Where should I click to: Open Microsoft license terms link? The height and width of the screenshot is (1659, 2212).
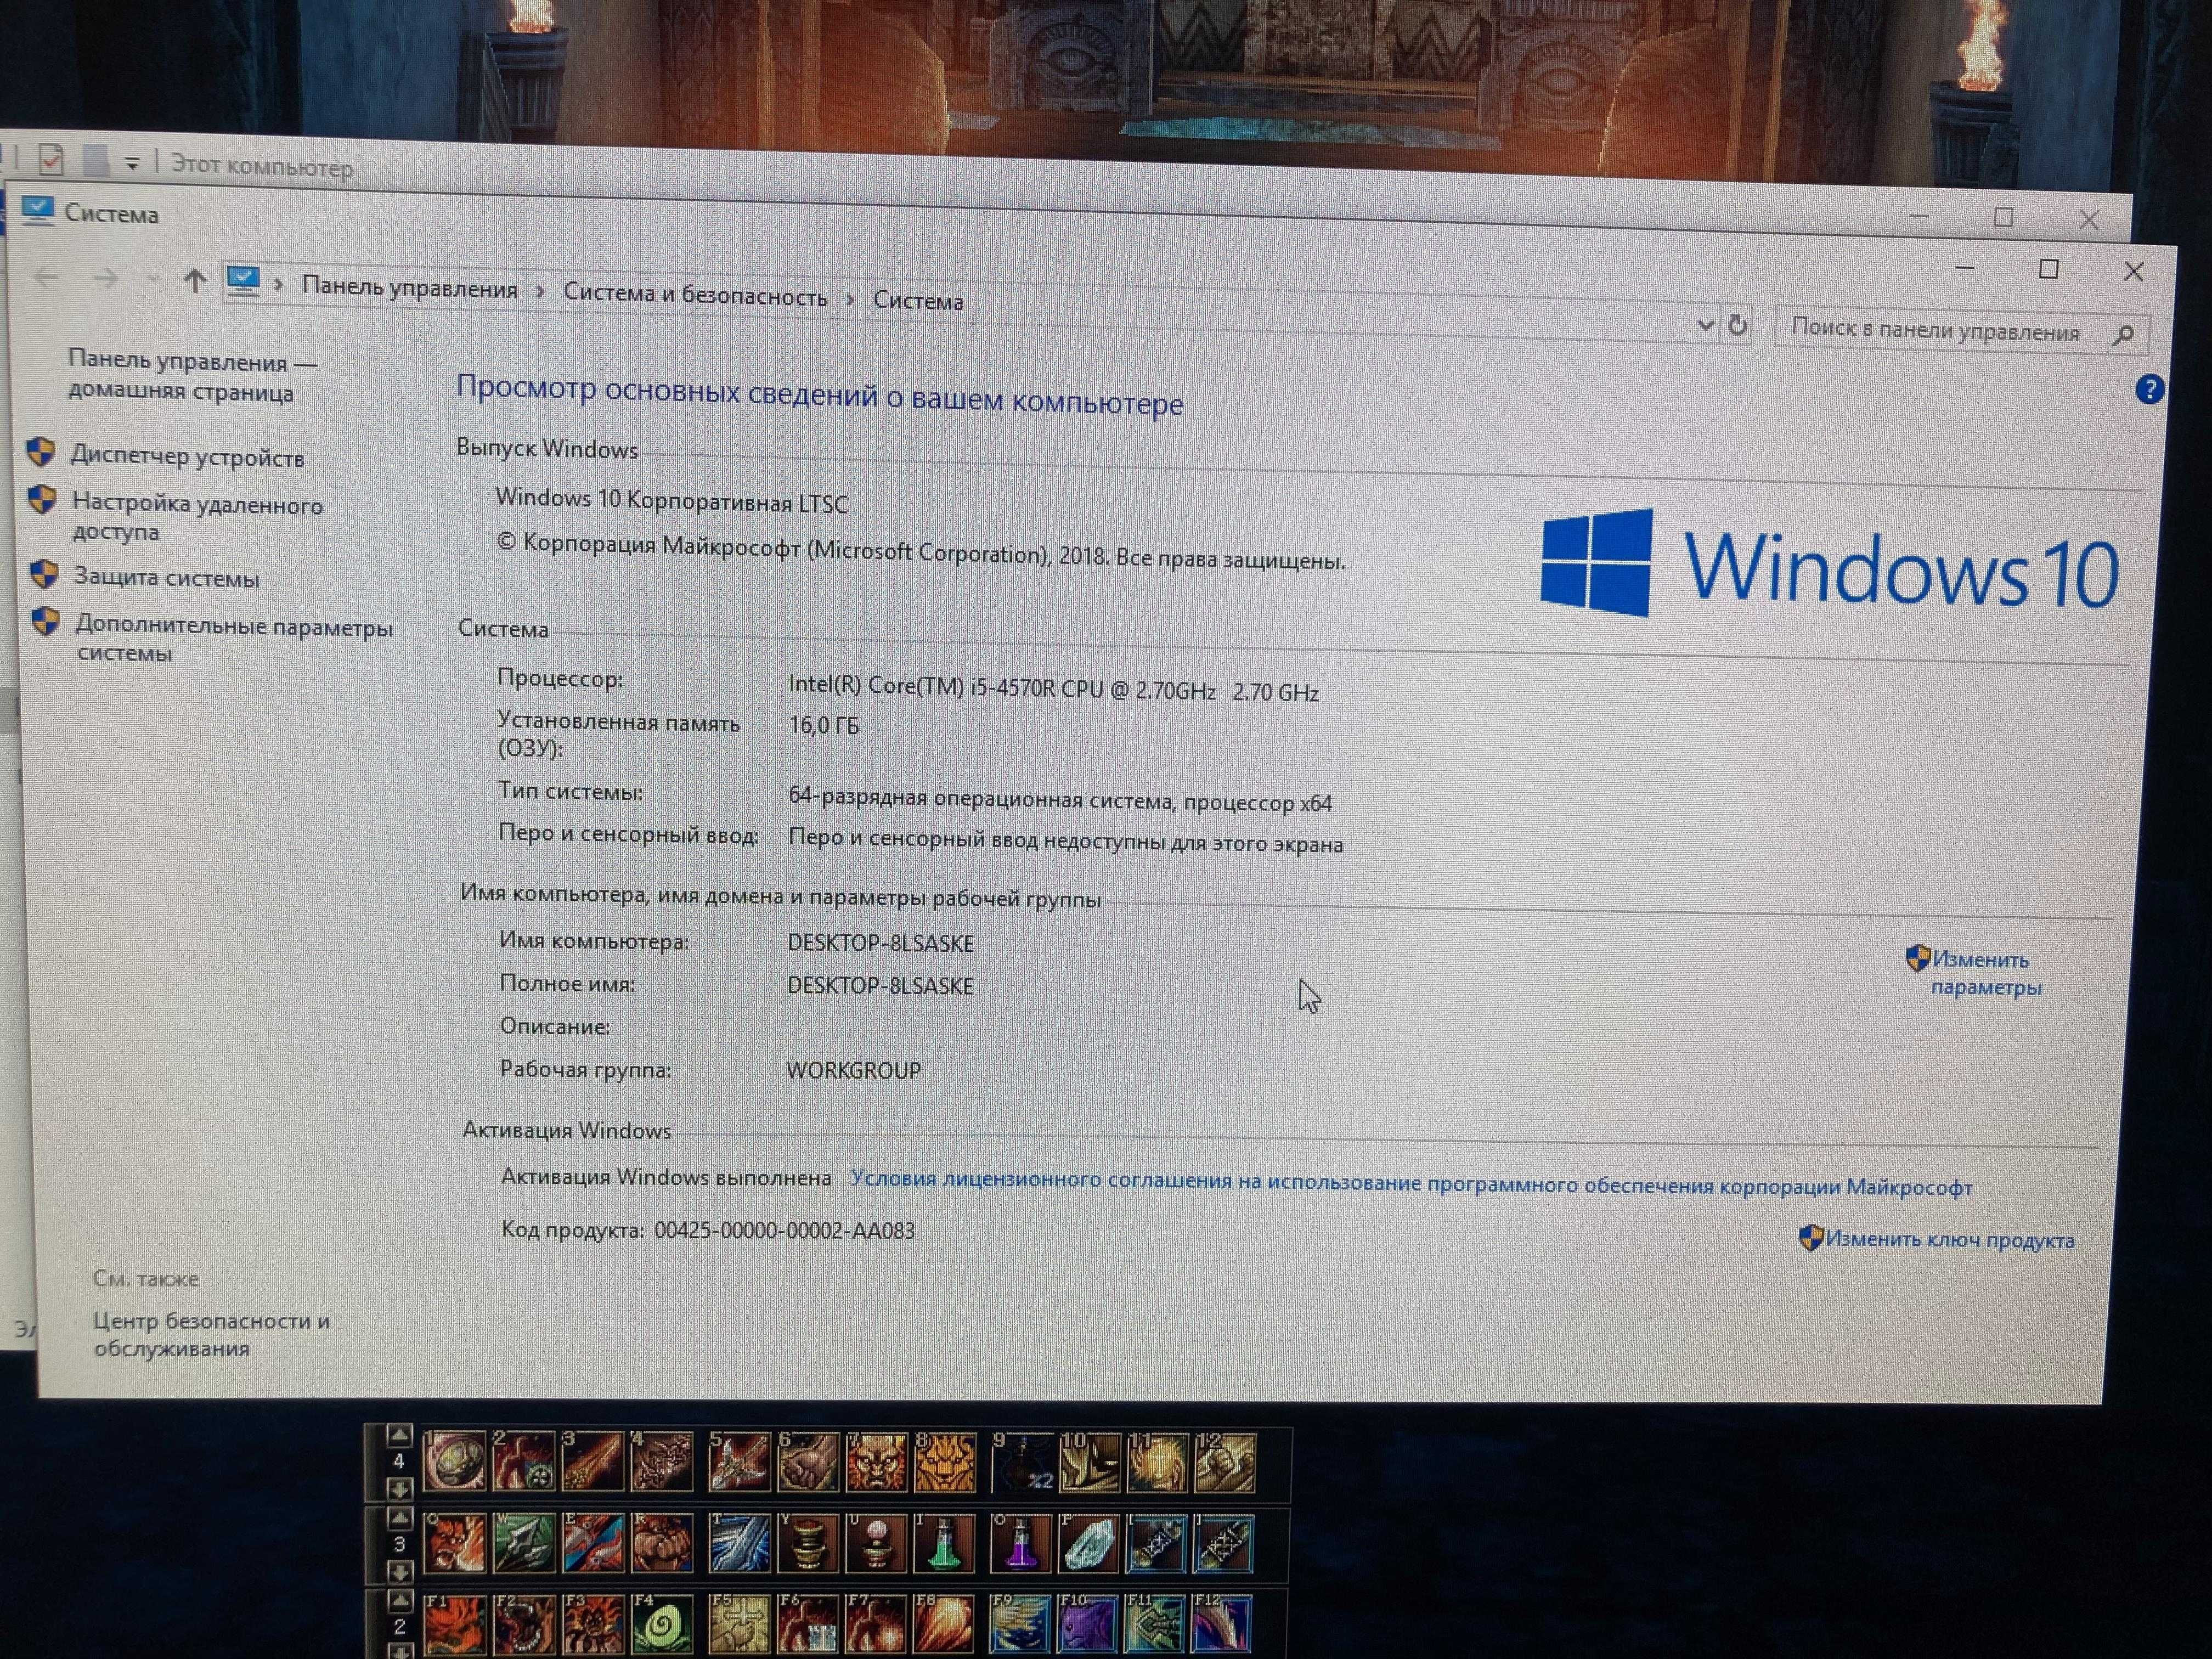click(1411, 1183)
